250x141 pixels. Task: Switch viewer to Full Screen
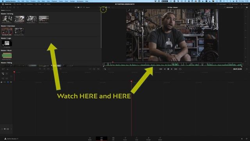234,4
